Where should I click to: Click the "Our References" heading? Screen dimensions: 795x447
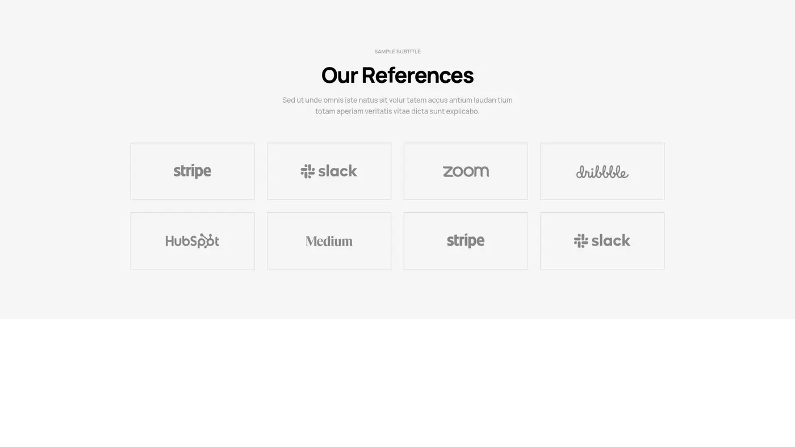point(397,75)
